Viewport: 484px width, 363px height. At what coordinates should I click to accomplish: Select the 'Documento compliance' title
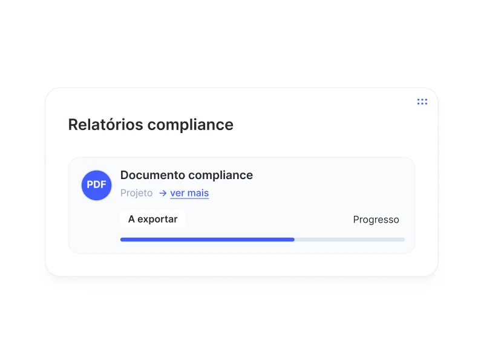click(186, 175)
